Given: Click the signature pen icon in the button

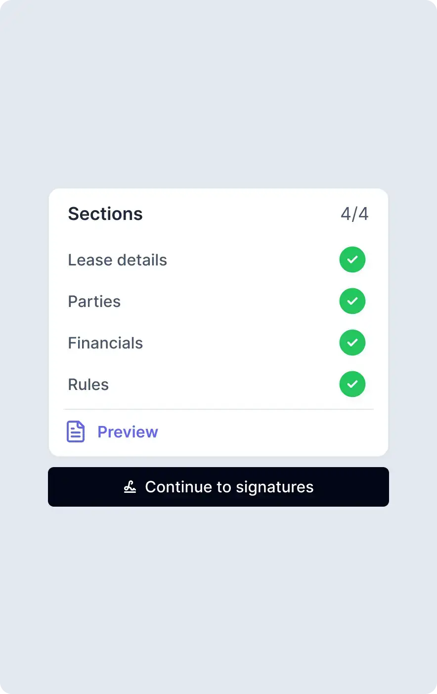Looking at the screenshot, I should pyautogui.click(x=130, y=487).
